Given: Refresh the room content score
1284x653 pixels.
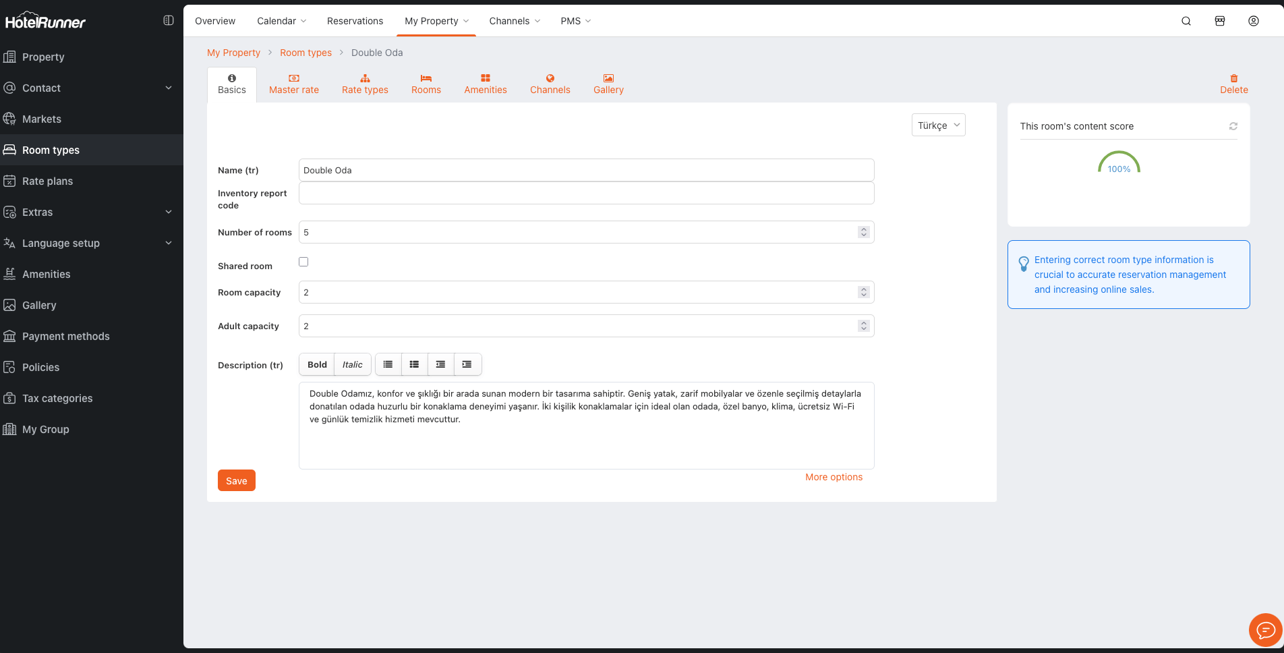Looking at the screenshot, I should click(x=1233, y=126).
